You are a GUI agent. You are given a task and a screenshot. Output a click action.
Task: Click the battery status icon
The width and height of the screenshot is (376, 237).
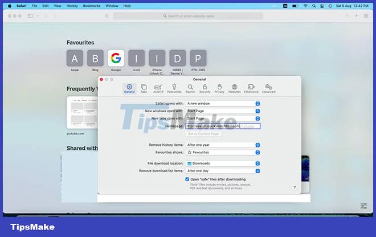295,6
